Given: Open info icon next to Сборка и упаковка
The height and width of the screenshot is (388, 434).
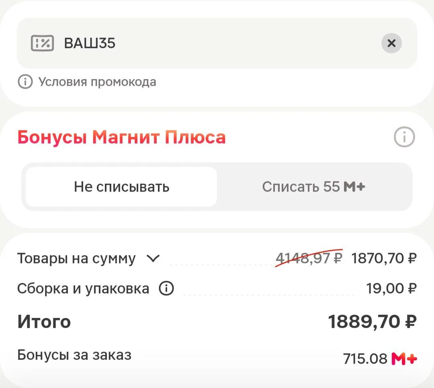Looking at the screenshot, I should point(166,288).
